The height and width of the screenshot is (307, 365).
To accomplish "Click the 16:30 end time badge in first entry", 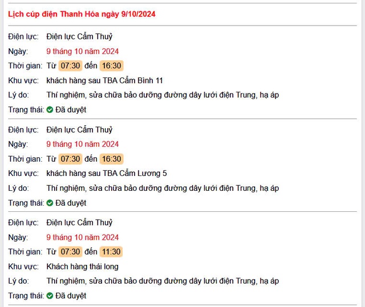I will [x=112, y=66].
